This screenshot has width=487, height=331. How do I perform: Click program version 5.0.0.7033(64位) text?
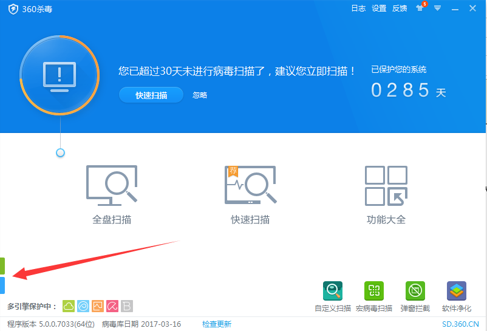(x=51, y=324)
